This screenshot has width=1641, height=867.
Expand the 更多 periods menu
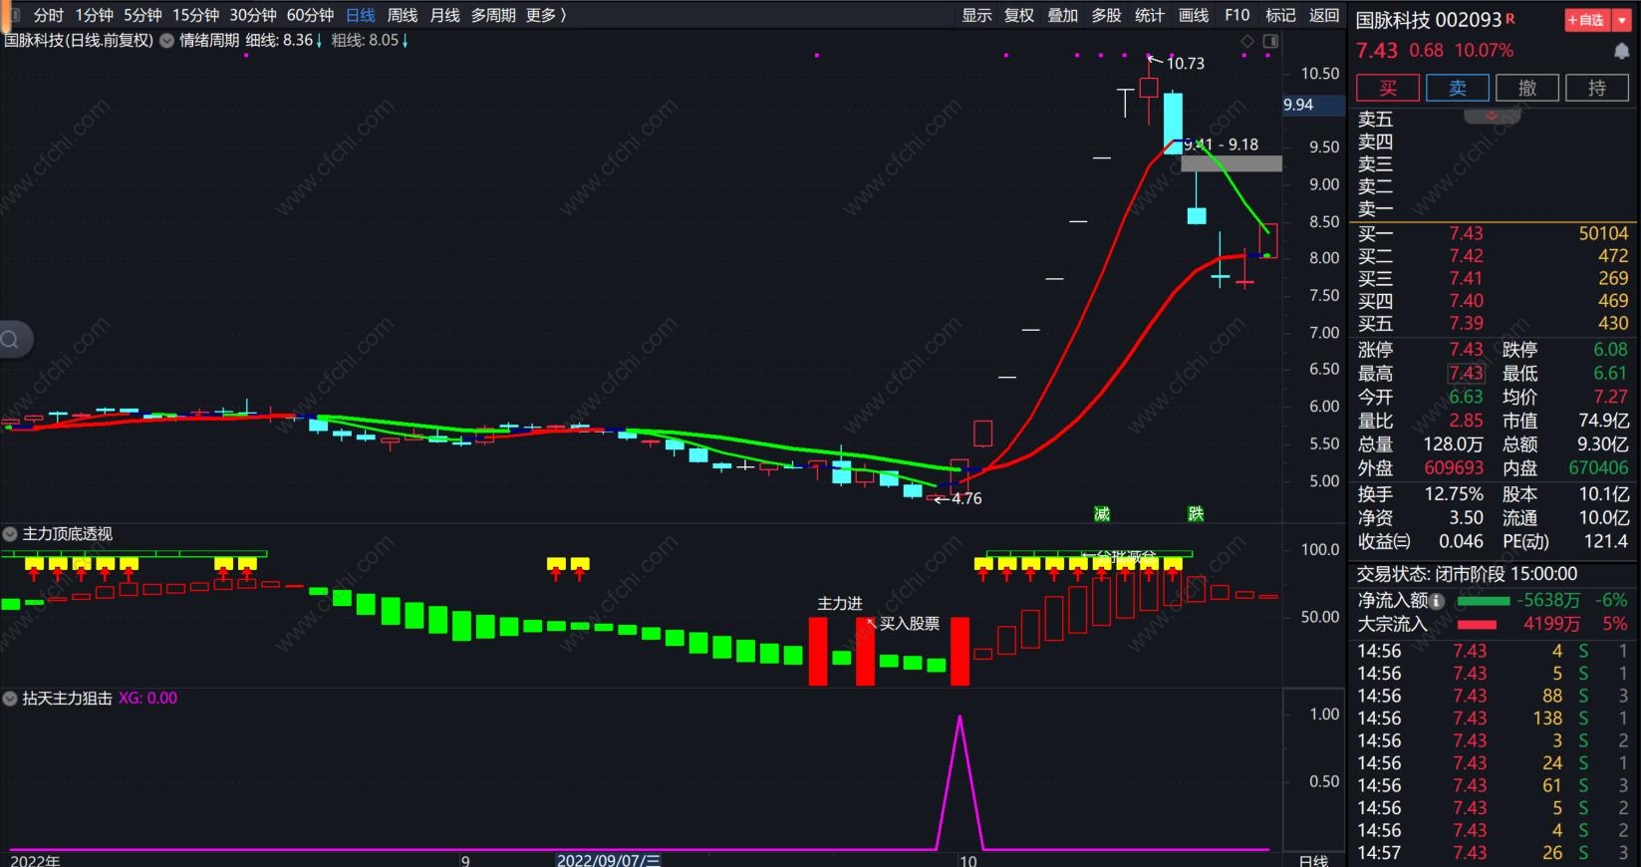(546, 15)
